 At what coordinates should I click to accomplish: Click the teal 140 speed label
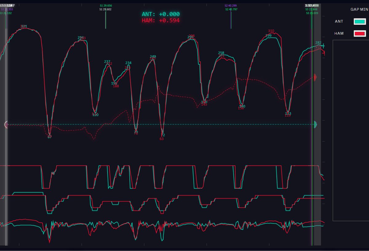[242, 106]
